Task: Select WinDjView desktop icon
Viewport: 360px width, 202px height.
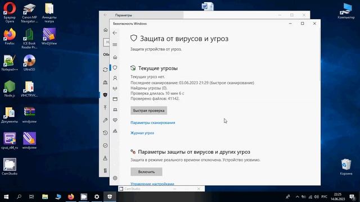Action: point(49,36)
